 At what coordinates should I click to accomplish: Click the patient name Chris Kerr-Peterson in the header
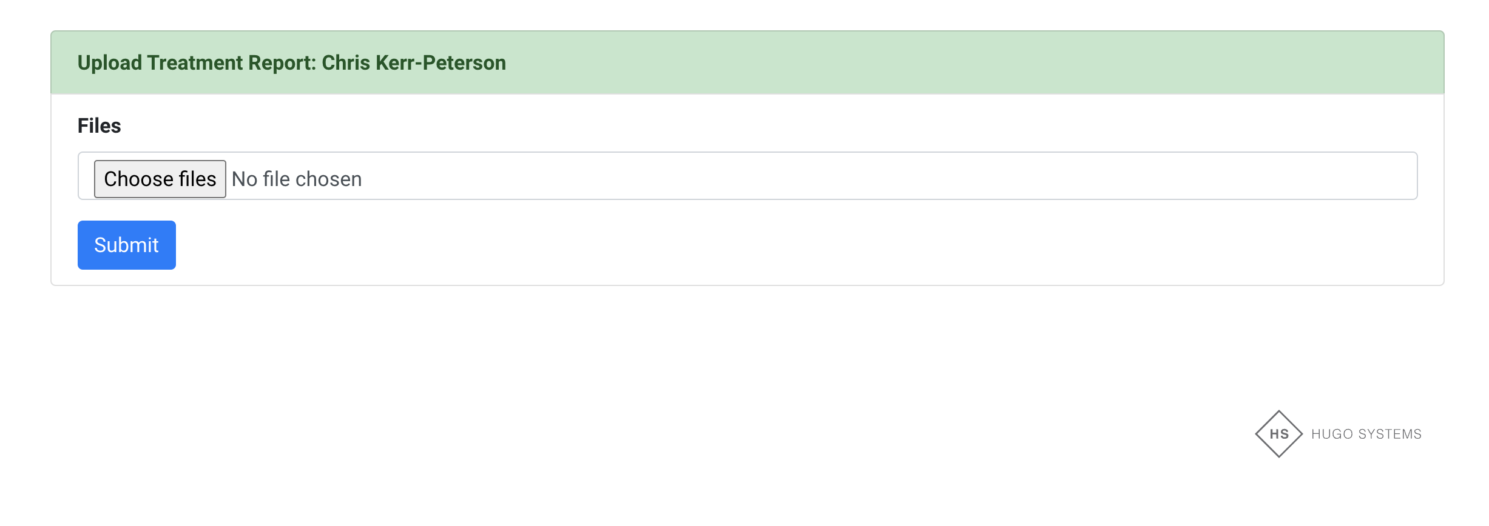coord(414,63)
